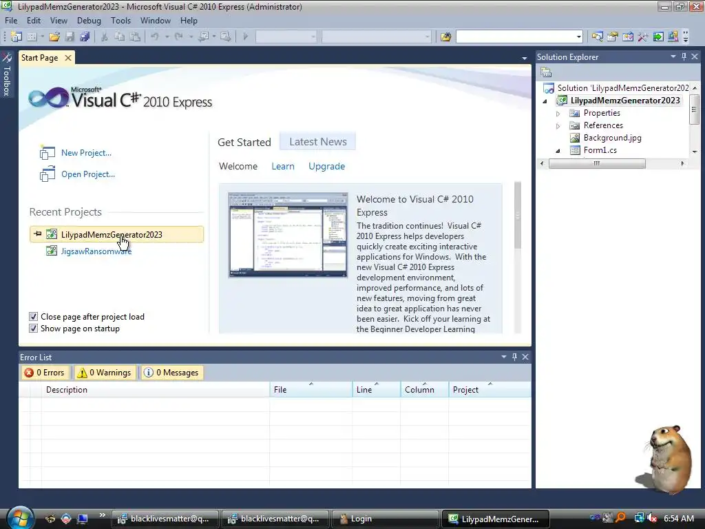The image size is (705, 529).
Task: Toggle Close page after project load checkbox
Action: (x=33, y=317)
